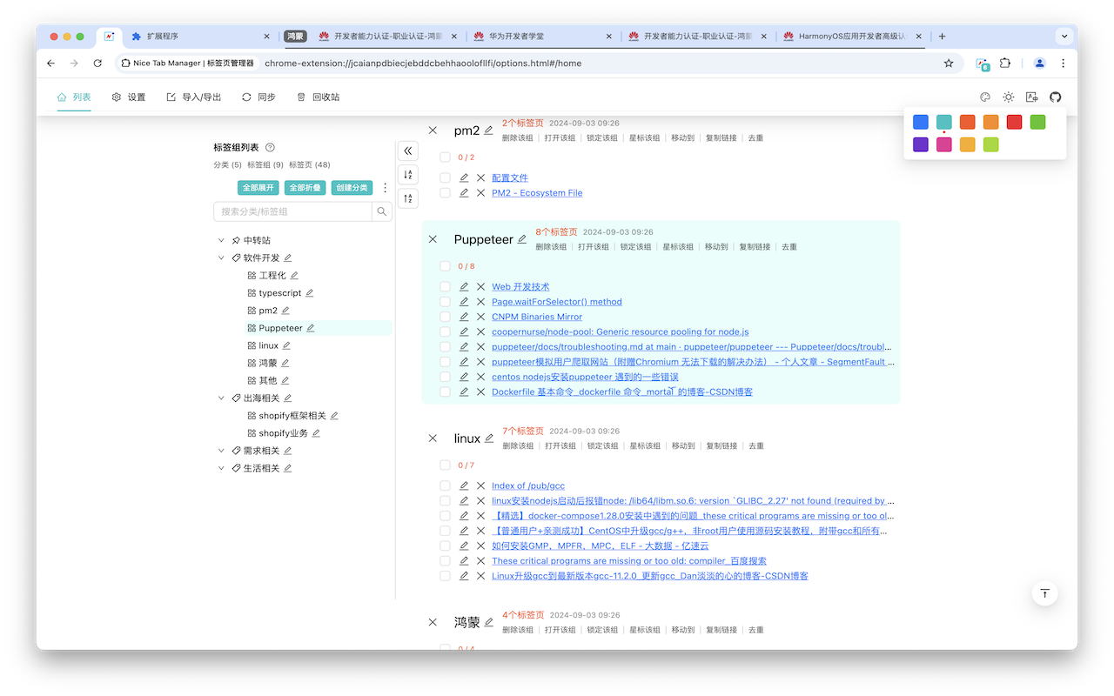1114x696 pixels.
Task: Open the theme color palette icon
Action: pyautogui.click(x=984, y=97)
